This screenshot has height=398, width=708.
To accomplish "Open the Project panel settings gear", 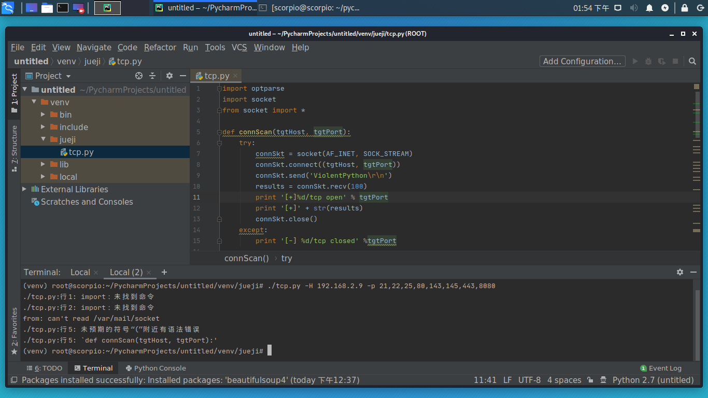I will pyautogui.click(x=169, y=76).
